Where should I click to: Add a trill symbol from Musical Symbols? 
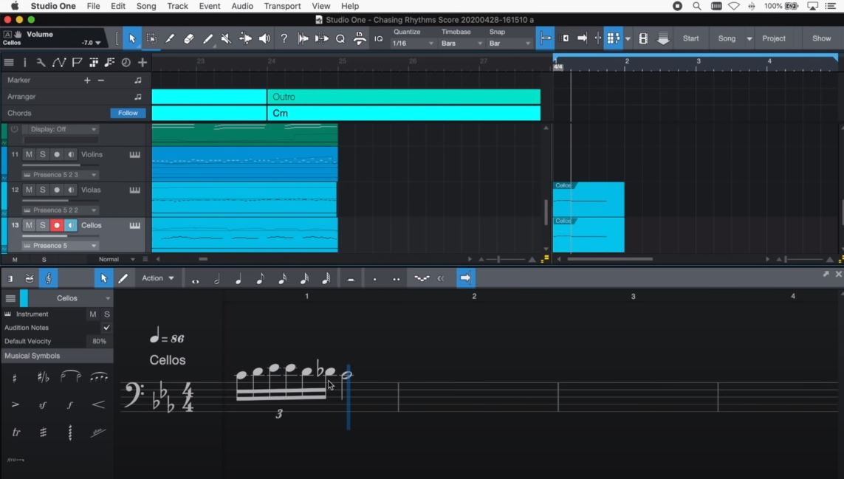(x=16, y=433)
